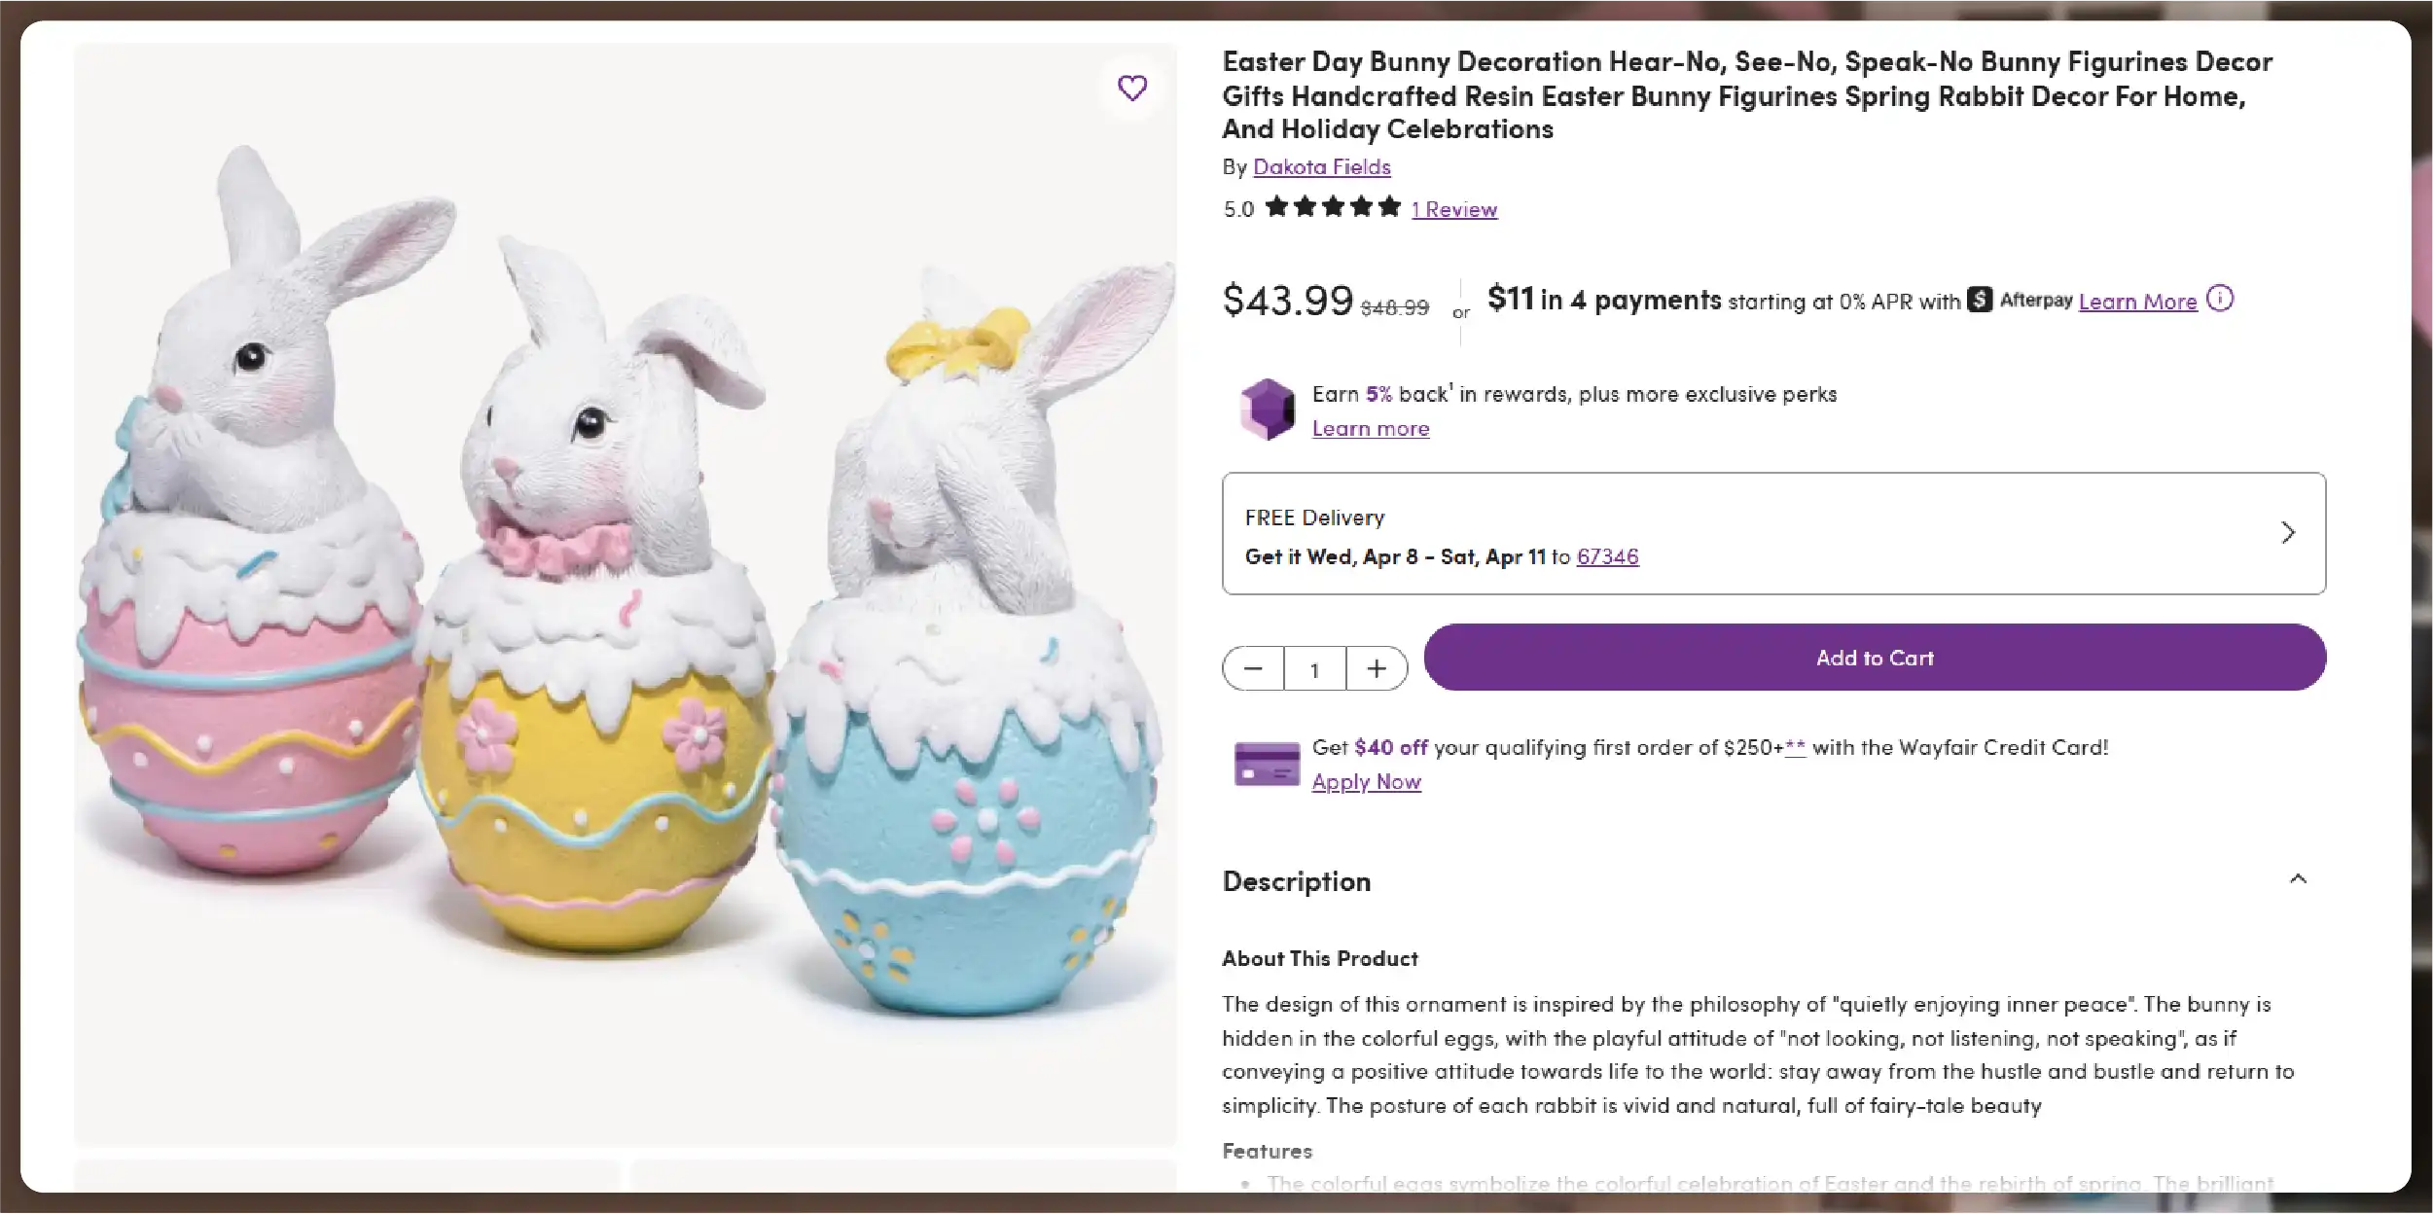Click the purple rewards cube icon
This screenshot has width=2433, height=1214.
[1267, 410]
